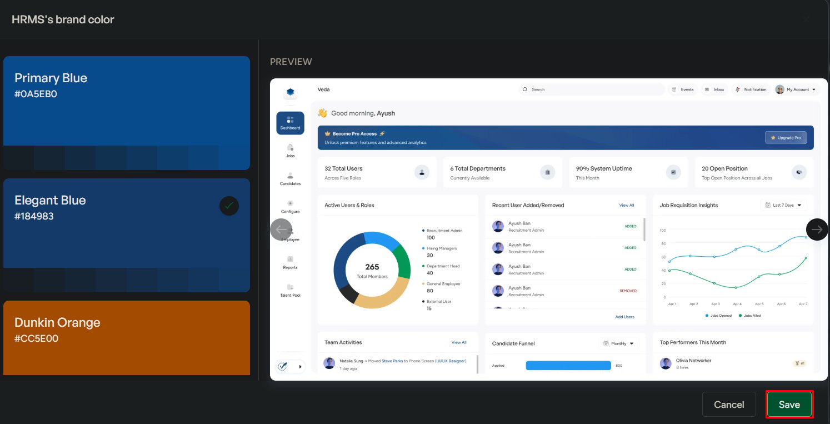Choose the Dunkin Orange #CC5E00 color card

[127, 338]
